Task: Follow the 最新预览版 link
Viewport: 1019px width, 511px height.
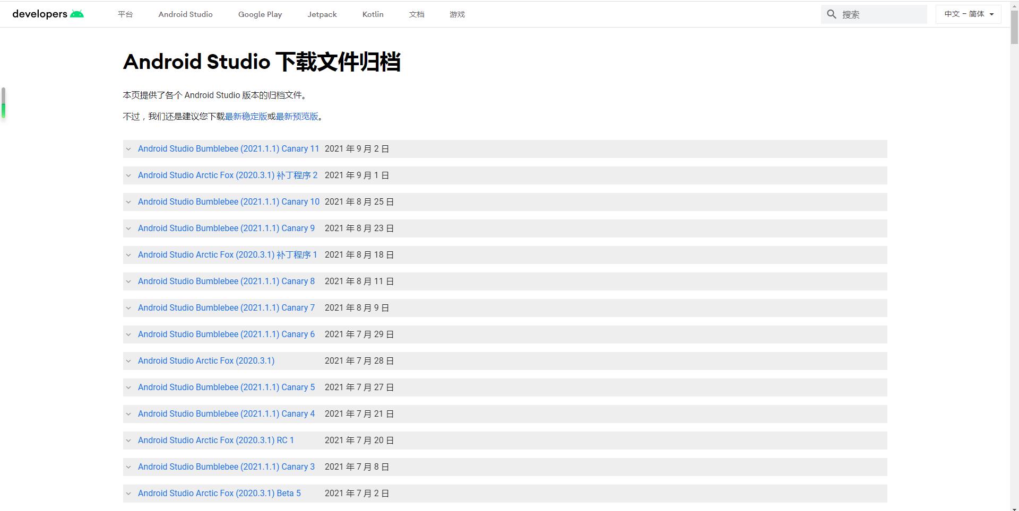Action: tap(297, 117)
